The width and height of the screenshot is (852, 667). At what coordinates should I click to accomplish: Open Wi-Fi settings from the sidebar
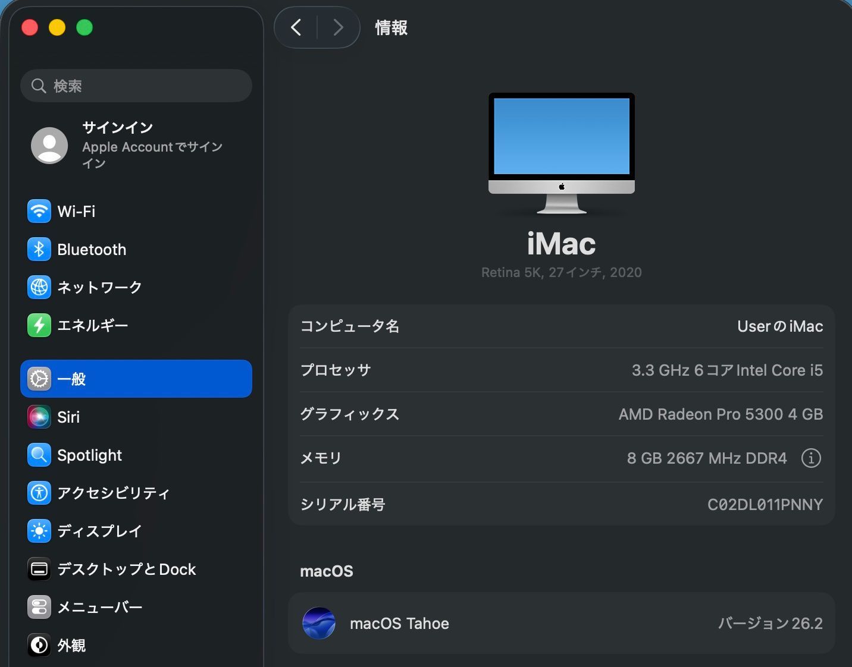click(76, 211)
